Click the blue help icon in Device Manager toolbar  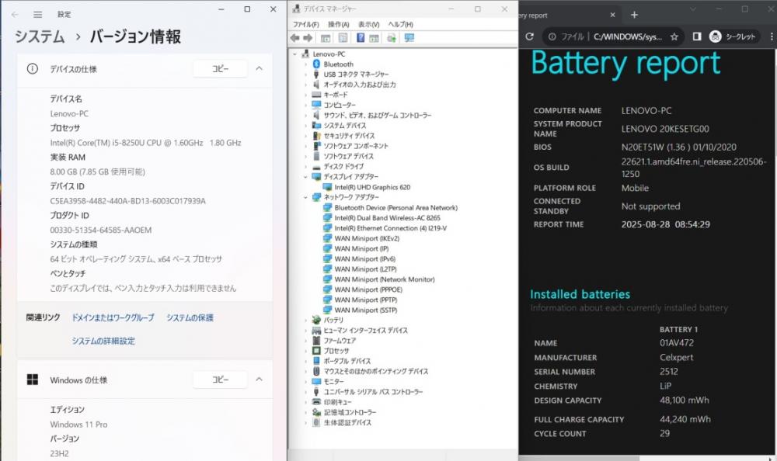click(361, 38)
